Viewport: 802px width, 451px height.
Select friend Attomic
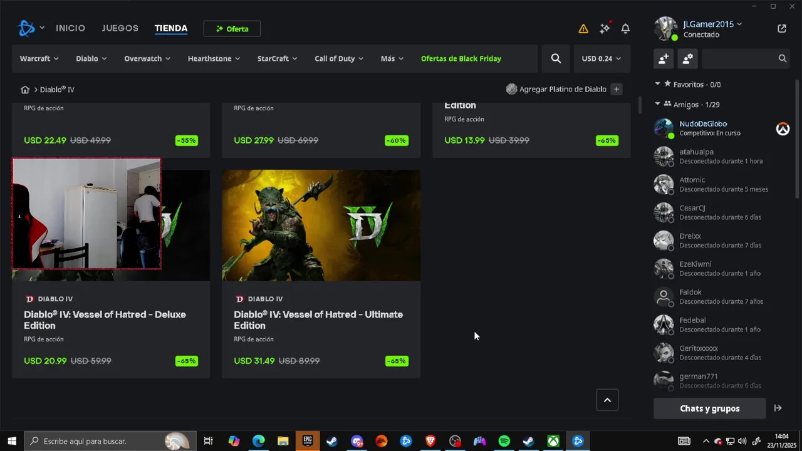click(x=722, y=184)
